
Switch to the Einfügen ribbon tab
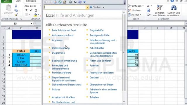(x=31, y=1)
